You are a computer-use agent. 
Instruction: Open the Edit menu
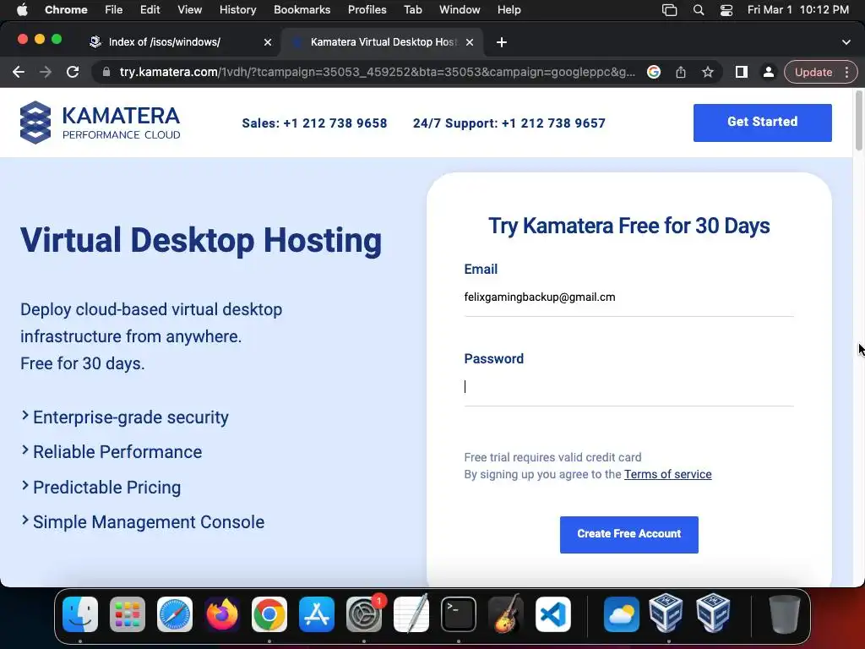[150, 10]
